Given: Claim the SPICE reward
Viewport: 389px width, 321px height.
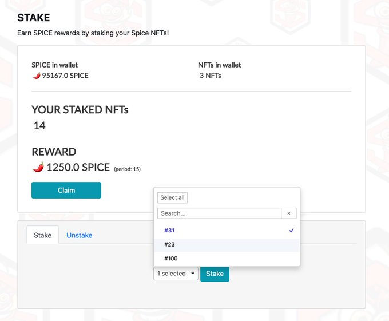Looking at the screenshot, I should (x=66, y=191).
